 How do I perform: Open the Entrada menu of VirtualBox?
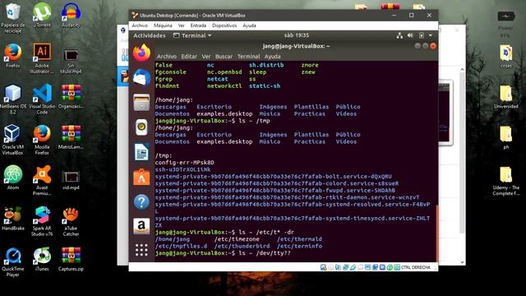(198, 25)
